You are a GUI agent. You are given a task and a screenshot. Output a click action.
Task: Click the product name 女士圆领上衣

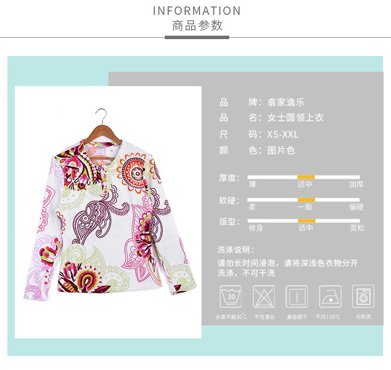coord(295,117)
